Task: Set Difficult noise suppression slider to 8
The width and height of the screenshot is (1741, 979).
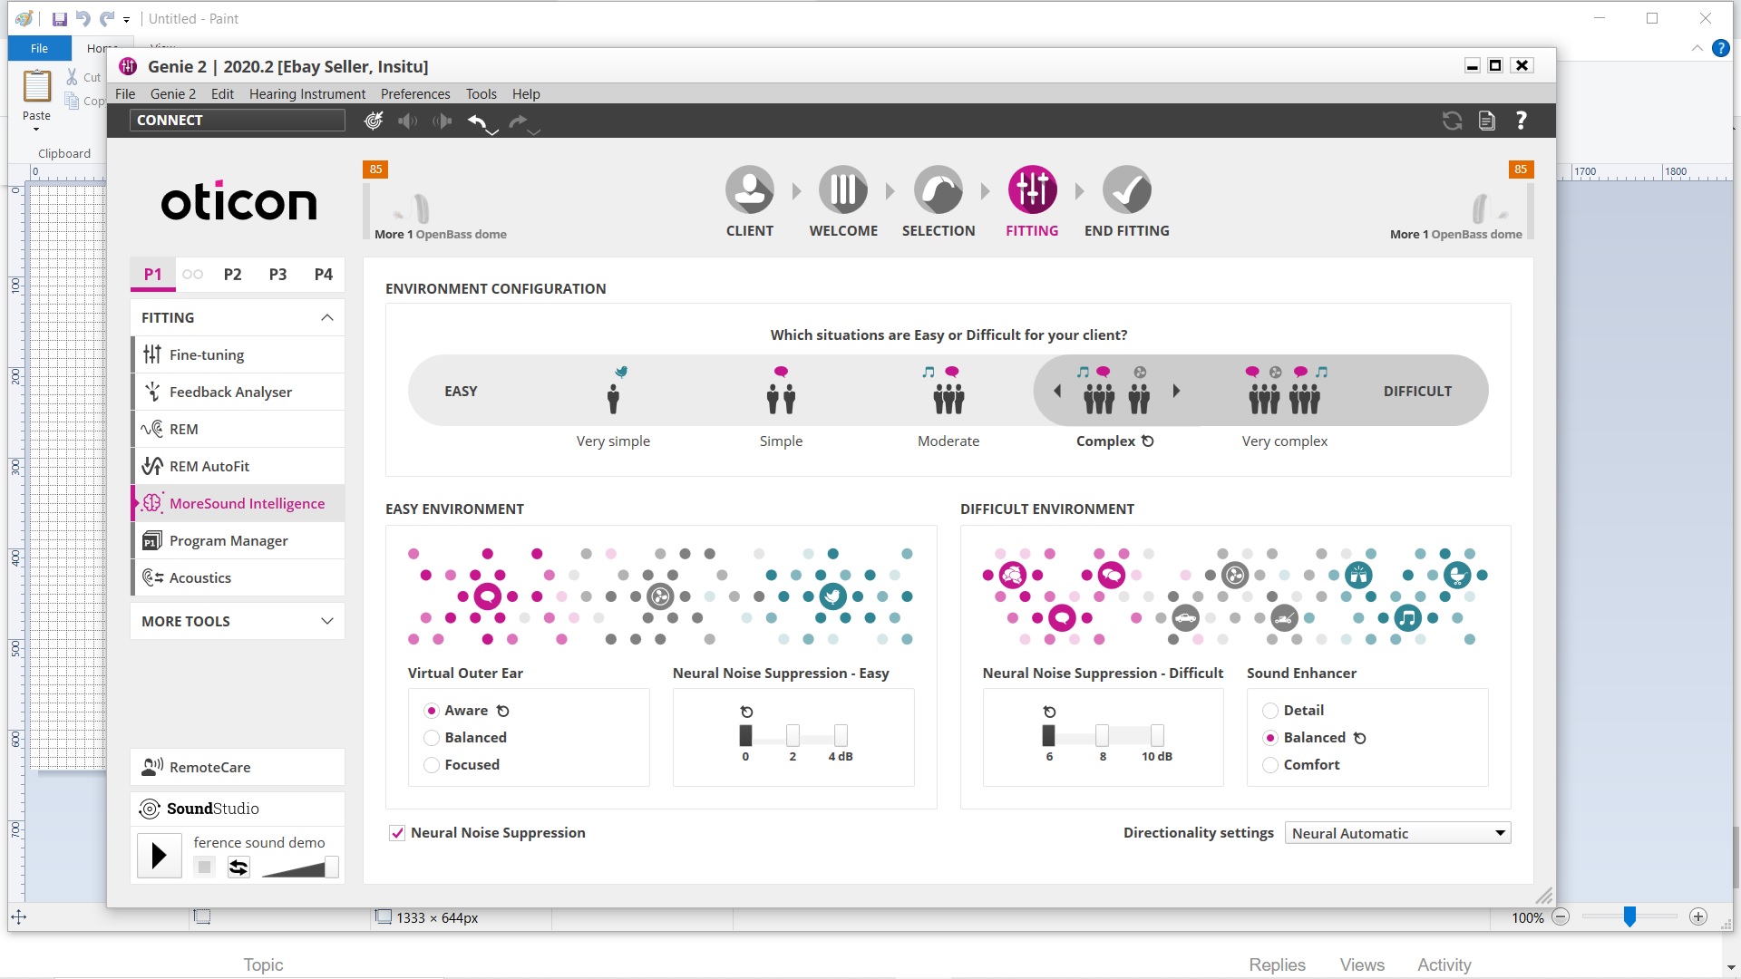Action: coord(1102,735)
